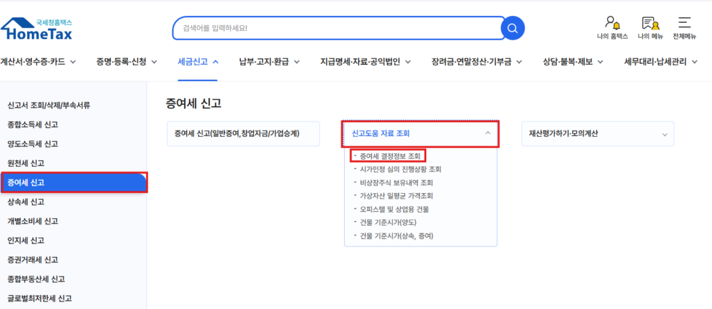Click 증여세 신고(일반증여,창업자금/가업승계) button
The width and height of the screenshot is (712, 309).
click(243, 133)
